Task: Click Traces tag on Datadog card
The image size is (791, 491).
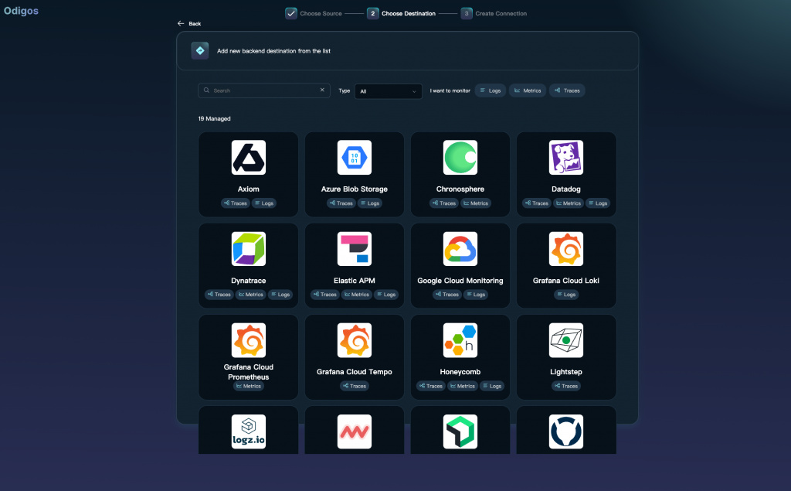Action: [x=536, y=203]
